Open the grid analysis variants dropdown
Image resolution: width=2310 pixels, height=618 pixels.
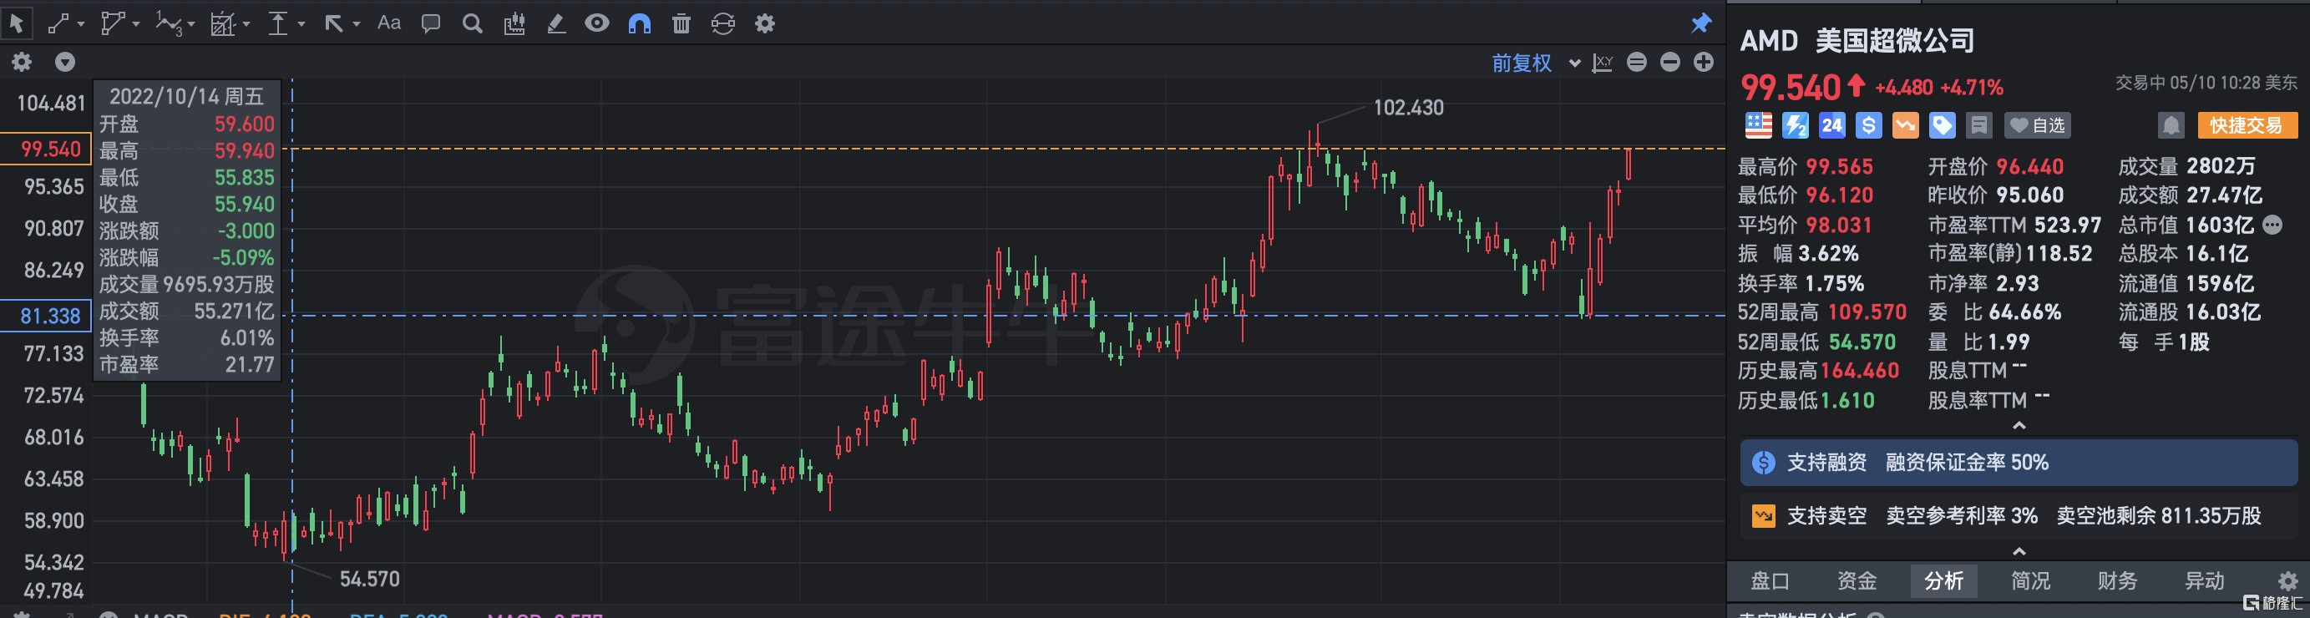pyautogui.click(x=246, y=24)
